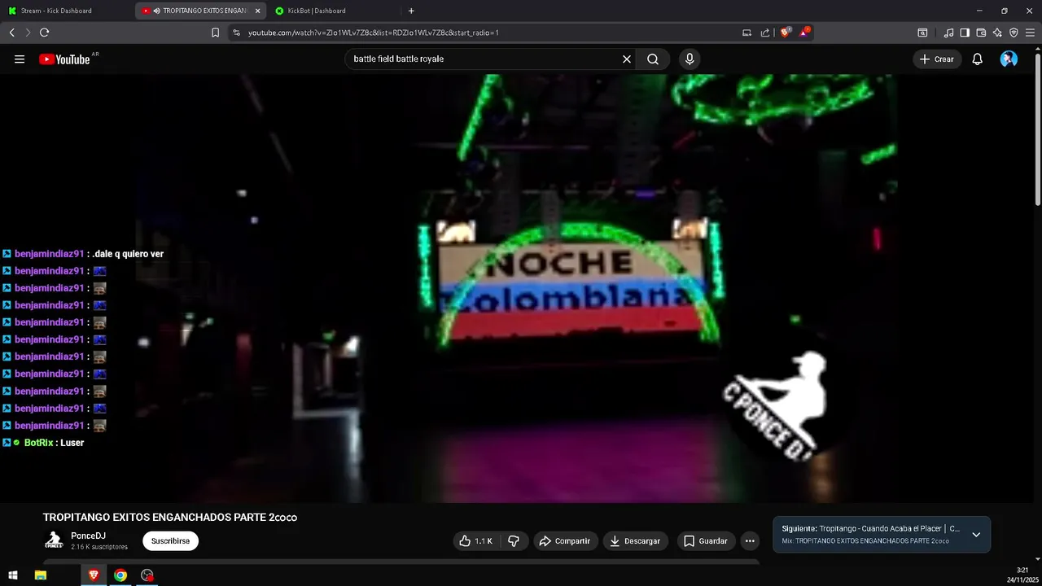The width and height of the screenshot is (1042, 586).
Task: Open tab search toolbar button
Action: 922,33
